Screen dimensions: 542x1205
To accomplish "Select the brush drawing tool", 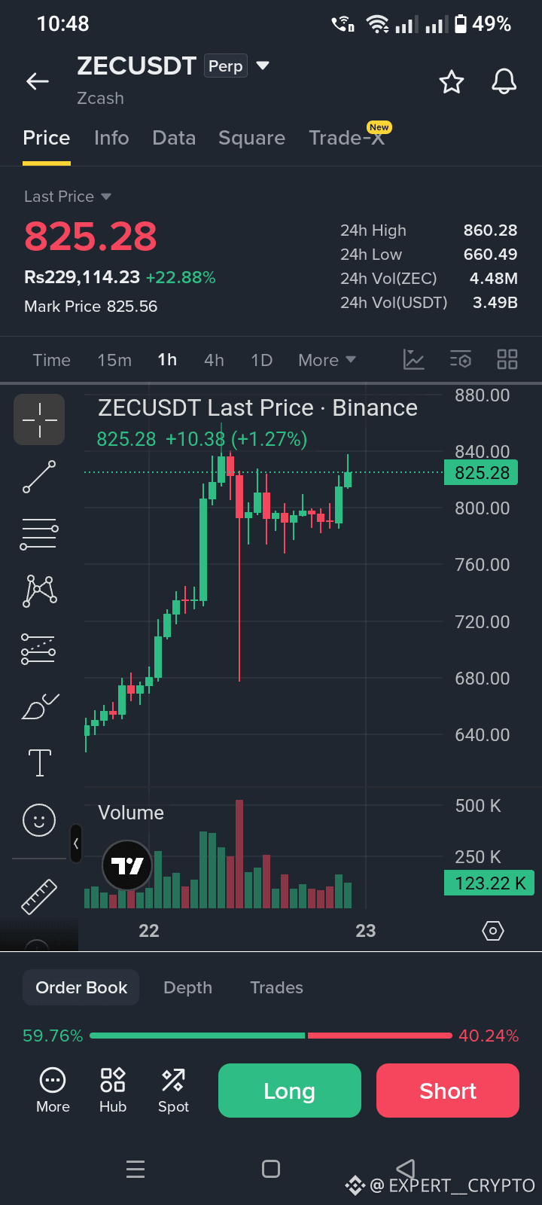I will point(39,706).
